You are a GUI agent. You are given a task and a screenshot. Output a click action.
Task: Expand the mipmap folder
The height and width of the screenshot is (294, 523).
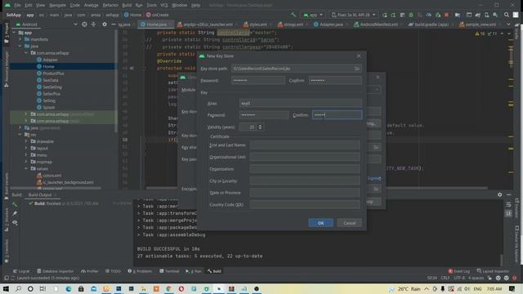26,162
